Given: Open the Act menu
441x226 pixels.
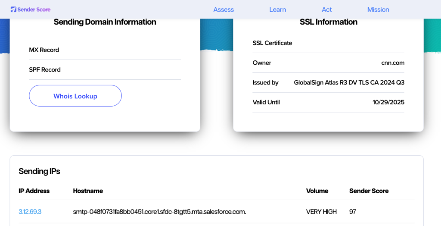Looking at the screenshot, I should click(x=327, y=9).
